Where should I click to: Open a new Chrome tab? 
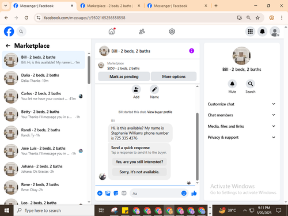click(x=216, y=6)
